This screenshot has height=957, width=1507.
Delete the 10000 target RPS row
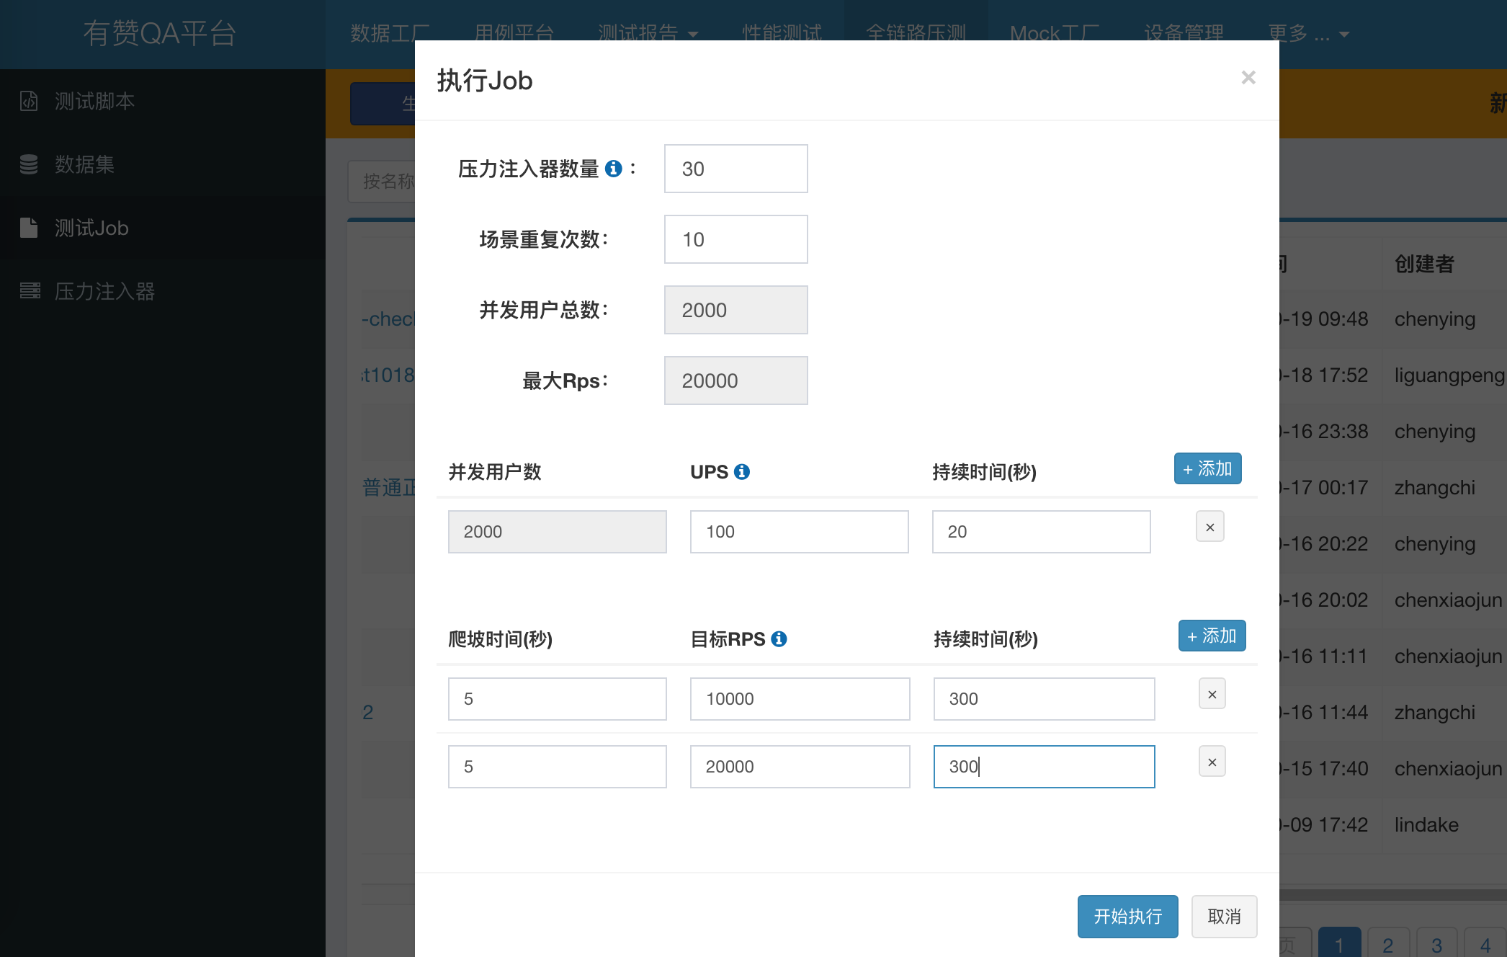[1212, 695]
